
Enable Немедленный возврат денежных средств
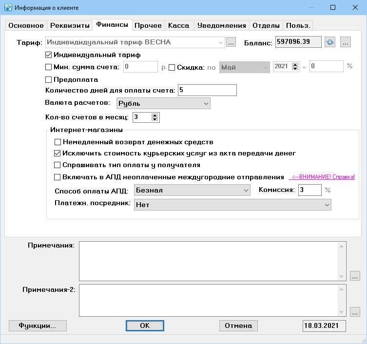58,142
